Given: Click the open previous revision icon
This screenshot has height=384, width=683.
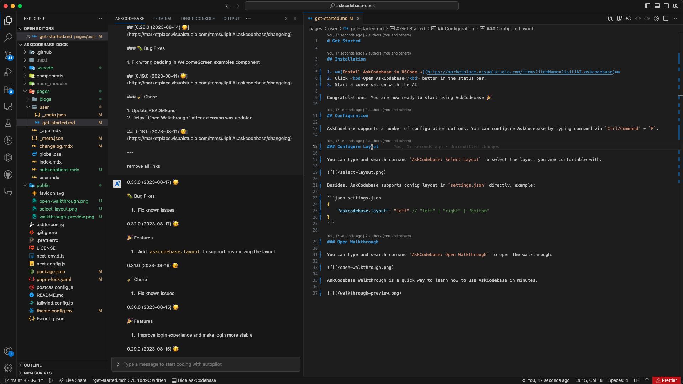Looking at the screenshot, I should tap(629, 19).
